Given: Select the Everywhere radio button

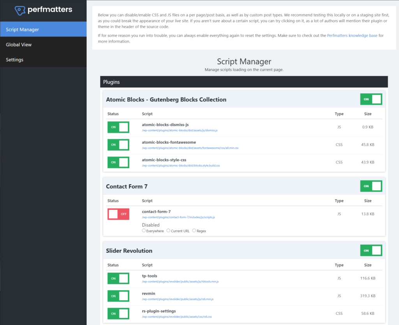Looking at the screenshot, I should coord(144,231).
